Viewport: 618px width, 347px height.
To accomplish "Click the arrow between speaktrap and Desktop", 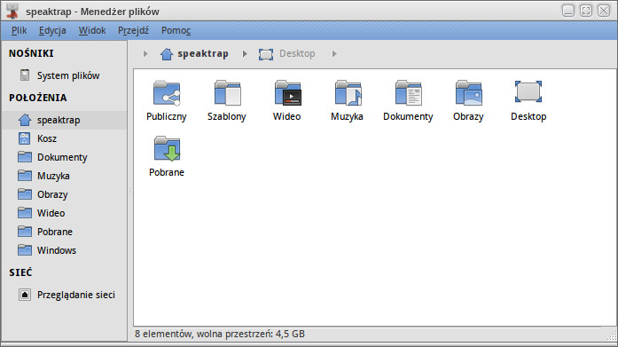I will click(245, 53).
